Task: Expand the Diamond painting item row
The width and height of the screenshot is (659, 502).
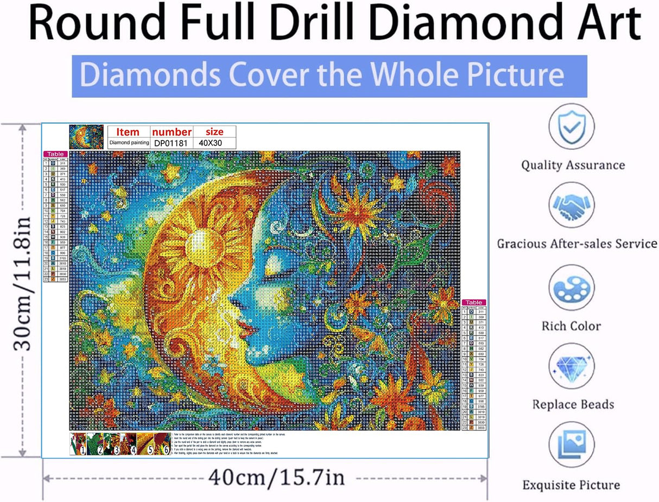Action: 129,142
